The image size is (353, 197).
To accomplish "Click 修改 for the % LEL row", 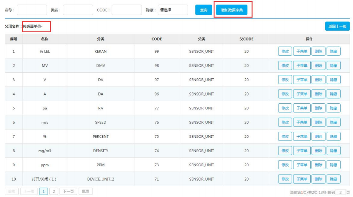I will click(285, 51).
